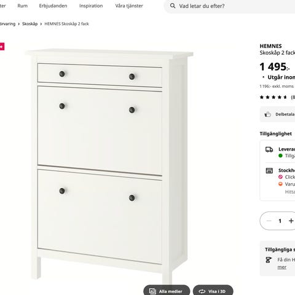
Task: Click the Visa i 3D button
Action: 213,290
